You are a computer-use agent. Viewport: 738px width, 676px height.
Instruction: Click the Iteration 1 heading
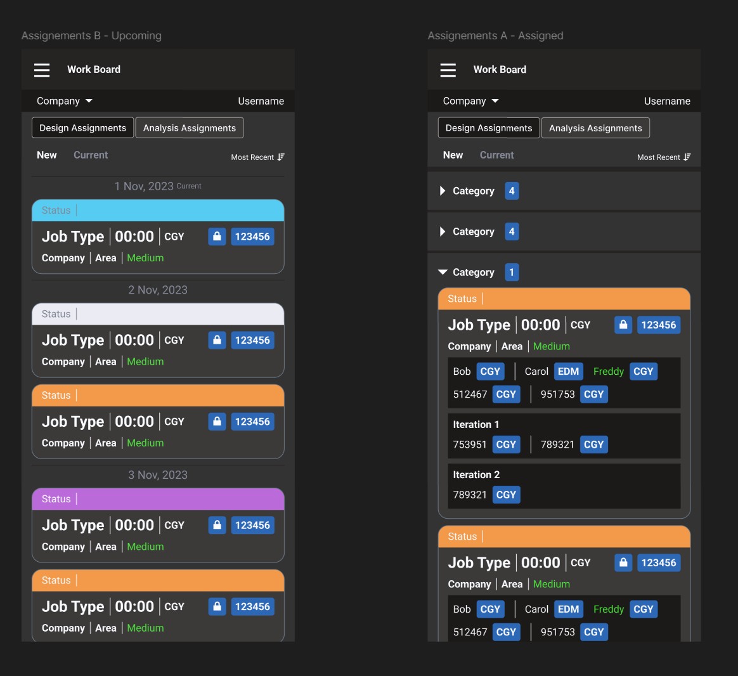[x=476, y=425]
